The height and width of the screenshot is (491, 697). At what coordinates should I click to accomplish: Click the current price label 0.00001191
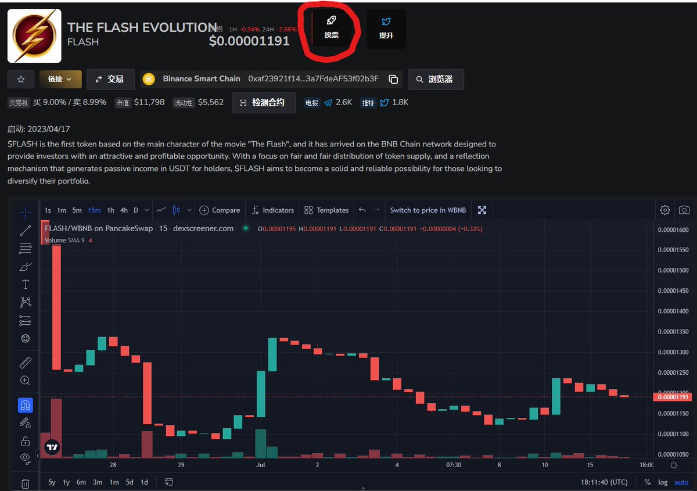click(x=673, y=397)
